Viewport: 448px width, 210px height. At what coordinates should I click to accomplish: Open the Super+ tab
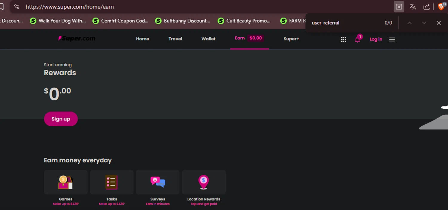[291, 39]
